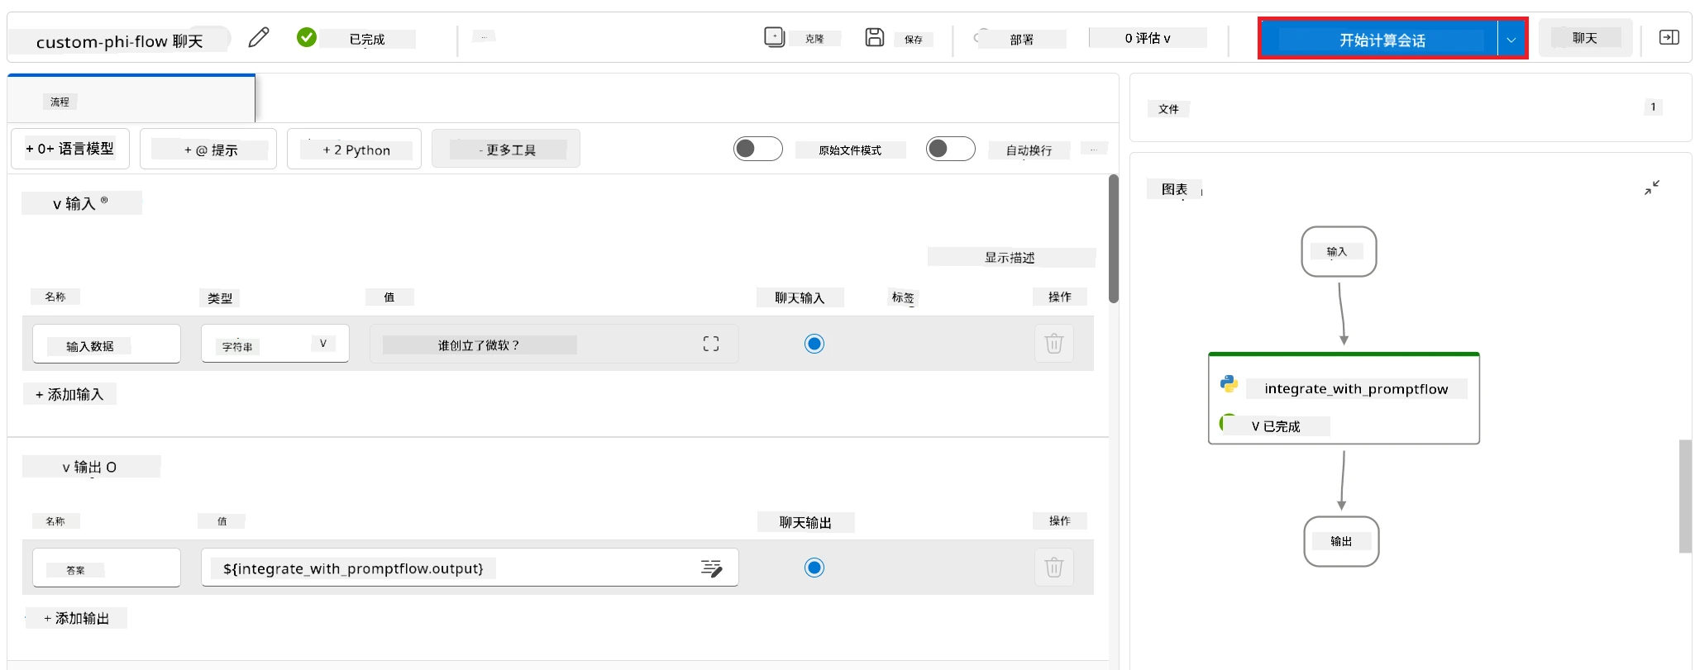Click the Python icon on graph node
This screenshot has width=1695, height=670.
pos(1229,383)
